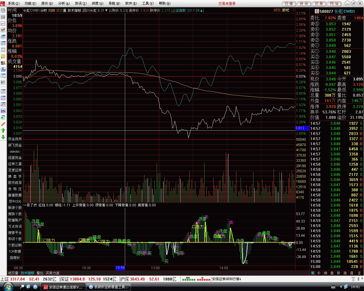Click the two-people users icon

pyautogui.click(x=3, y=63)
